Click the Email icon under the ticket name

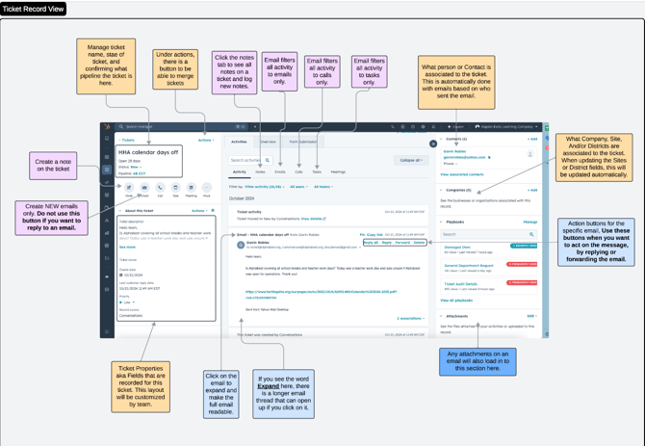pyautogui.click(x=144, y=188)
